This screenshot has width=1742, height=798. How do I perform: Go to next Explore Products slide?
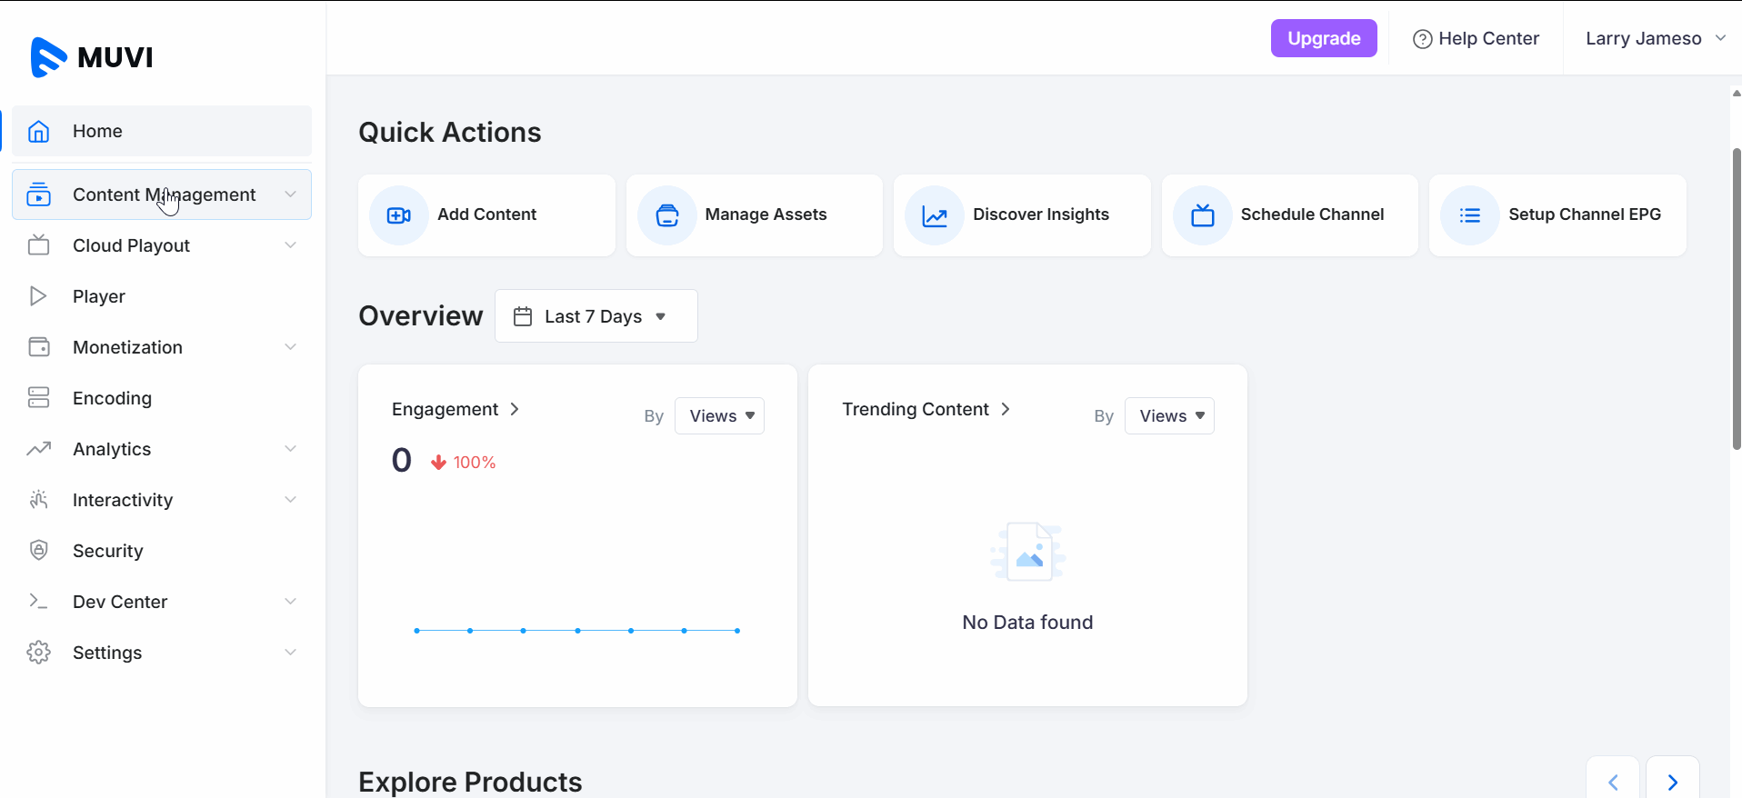pos(1672,782)
